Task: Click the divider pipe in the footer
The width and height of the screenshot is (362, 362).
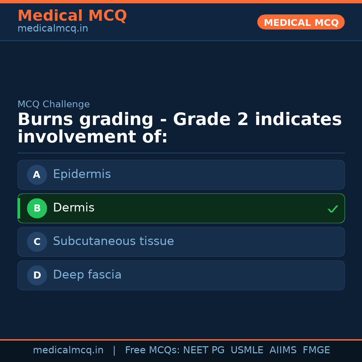Action: point(114,350)
